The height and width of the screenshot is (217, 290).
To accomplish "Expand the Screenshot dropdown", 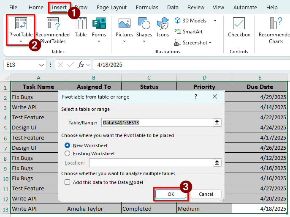I will [x=210, y=42].
